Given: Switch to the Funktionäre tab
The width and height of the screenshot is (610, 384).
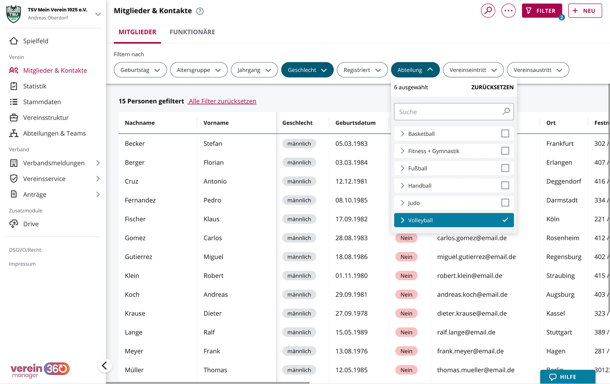Looking at the screenshot, I should [192, 32].
